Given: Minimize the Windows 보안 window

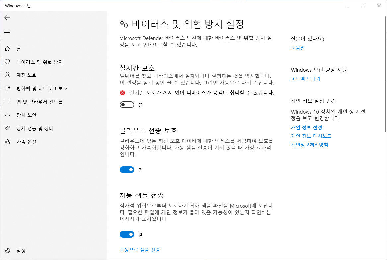Looking at the screenshot, I should coord(348,6).
